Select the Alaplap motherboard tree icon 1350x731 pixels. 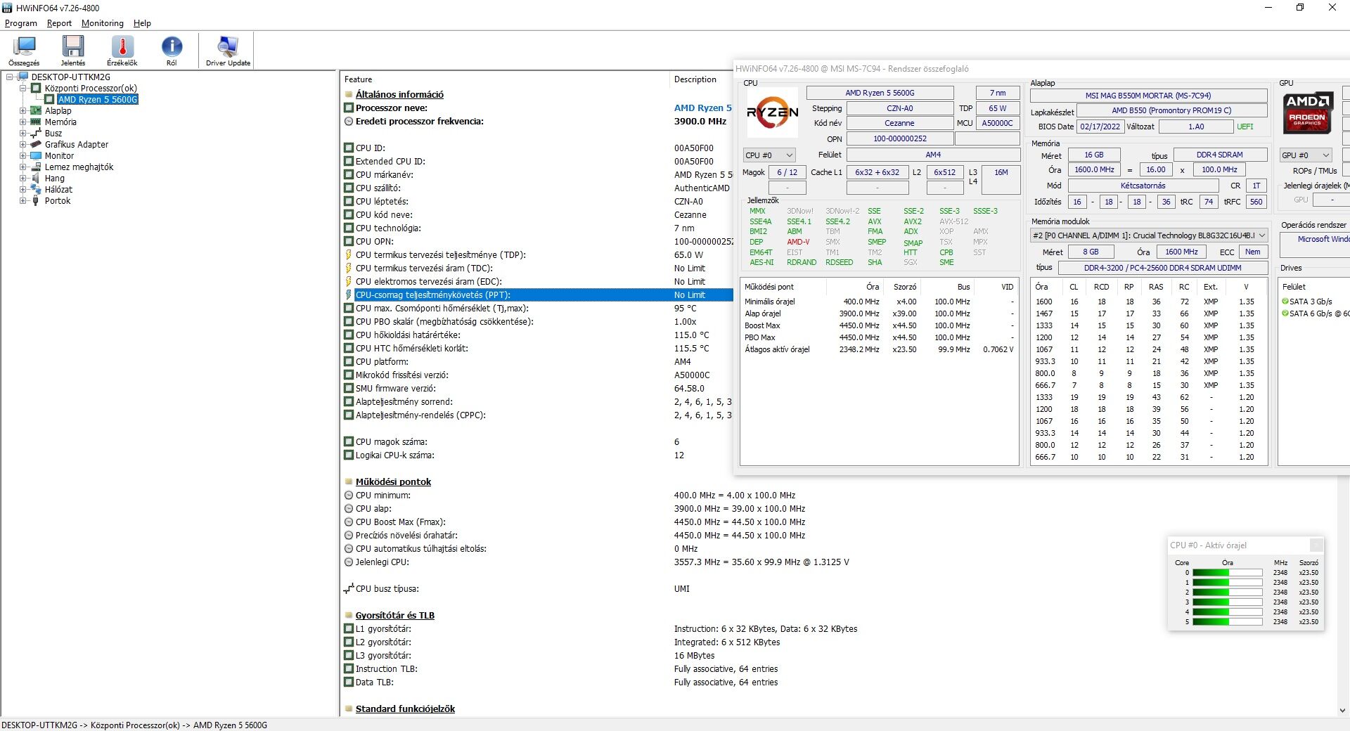point(36,110)
